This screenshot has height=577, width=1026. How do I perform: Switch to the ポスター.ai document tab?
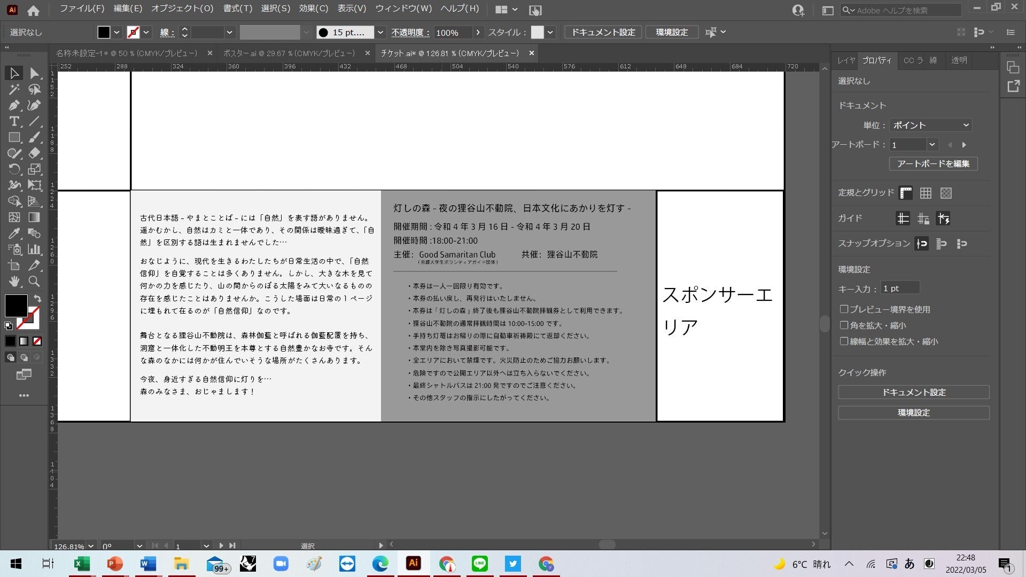(x=289, y=53)
